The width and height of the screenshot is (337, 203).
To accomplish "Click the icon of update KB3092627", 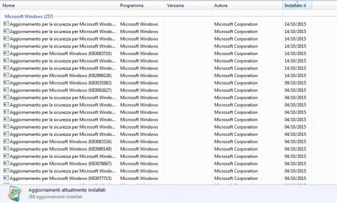I will (6, 90).
